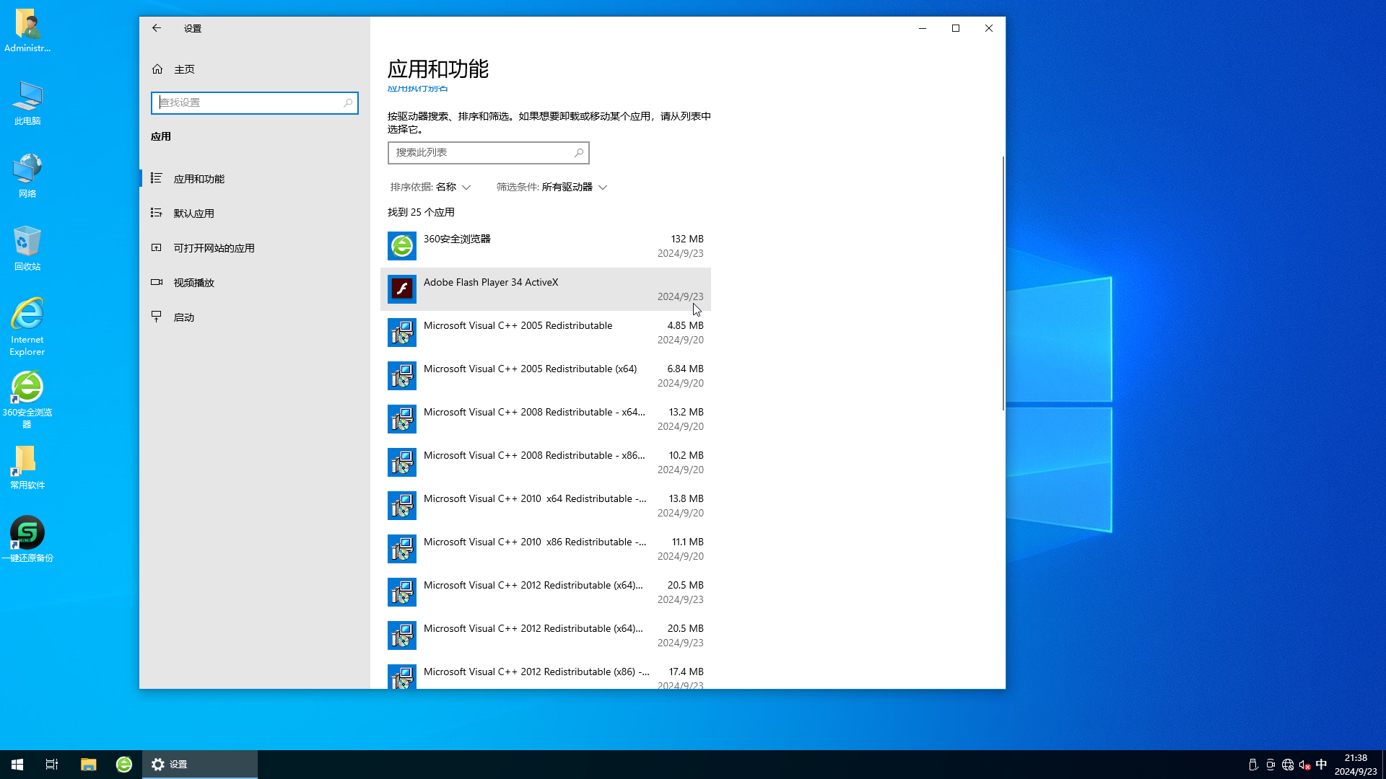The image size is (1386, 779).
Task: Select 网络 desktop icon
Action: 27,177
